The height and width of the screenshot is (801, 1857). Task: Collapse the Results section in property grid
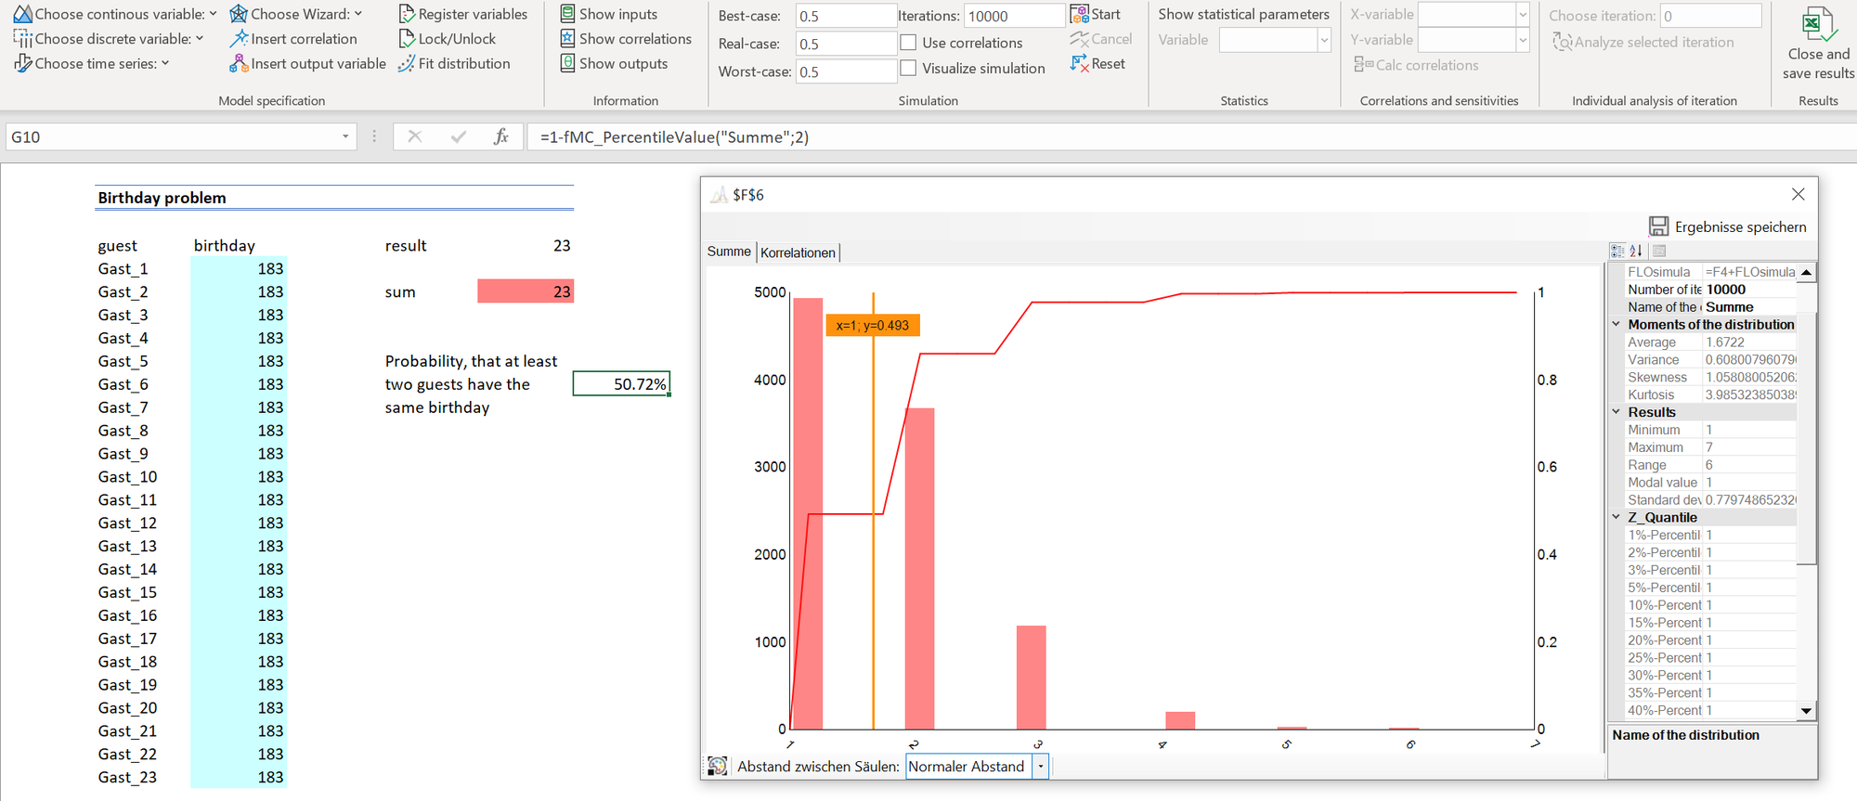point(1617,411)
